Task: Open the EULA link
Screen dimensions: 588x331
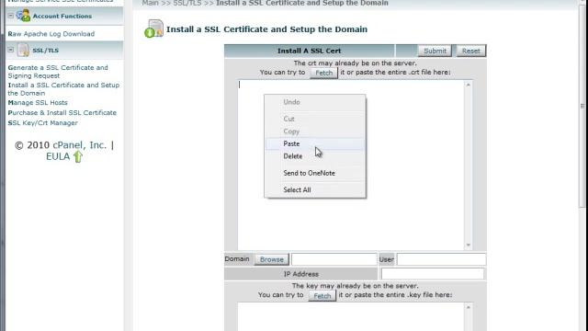Action: (x=58, y=156)
